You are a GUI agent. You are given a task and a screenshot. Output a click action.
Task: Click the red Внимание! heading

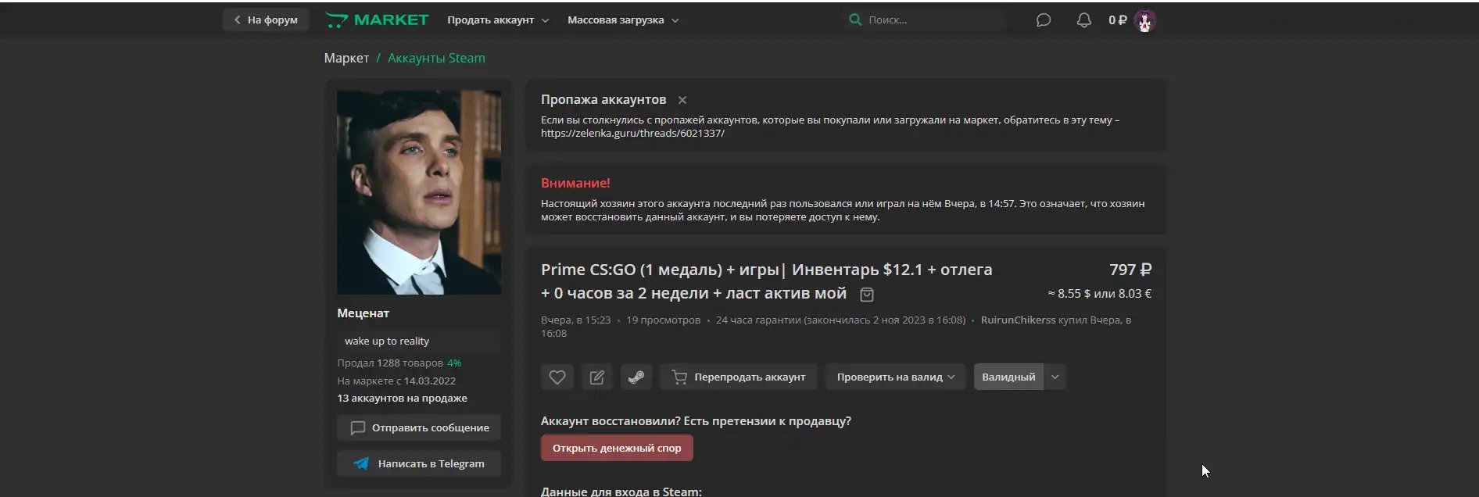point(575,183)
